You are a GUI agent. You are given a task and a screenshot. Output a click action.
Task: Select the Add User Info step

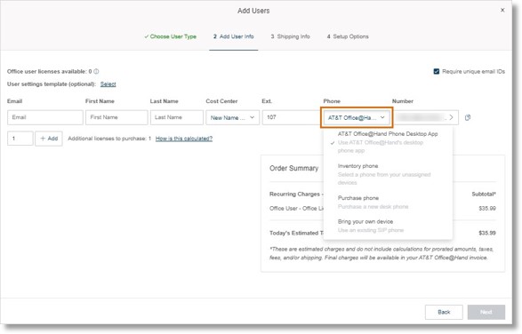(233, 36)
